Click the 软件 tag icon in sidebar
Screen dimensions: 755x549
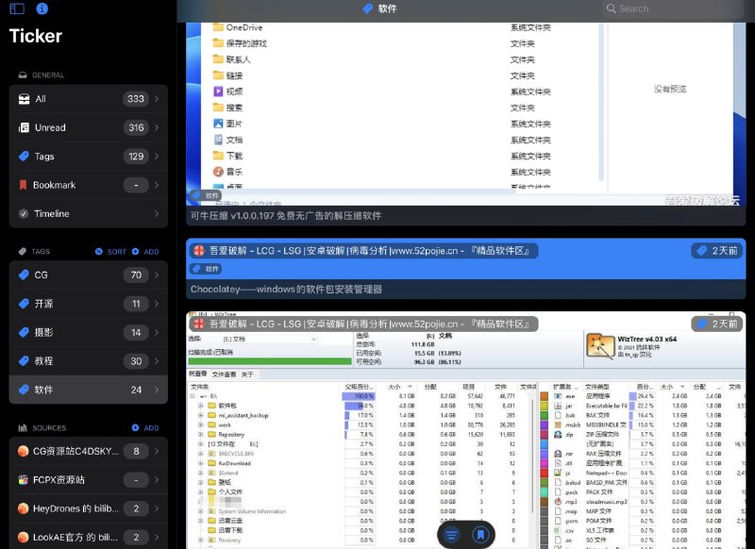[x=24, y=390]
